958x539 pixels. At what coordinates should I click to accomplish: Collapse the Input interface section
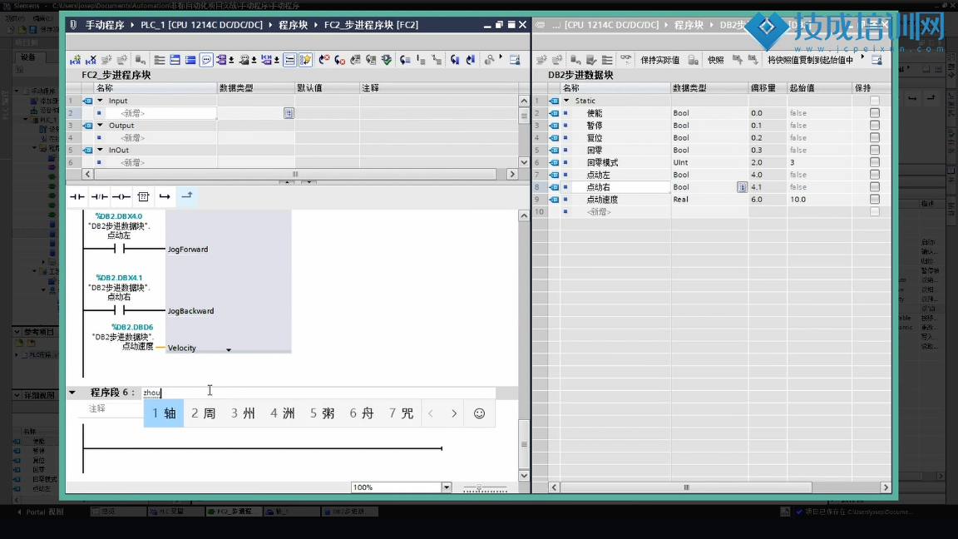coord(100,101)
